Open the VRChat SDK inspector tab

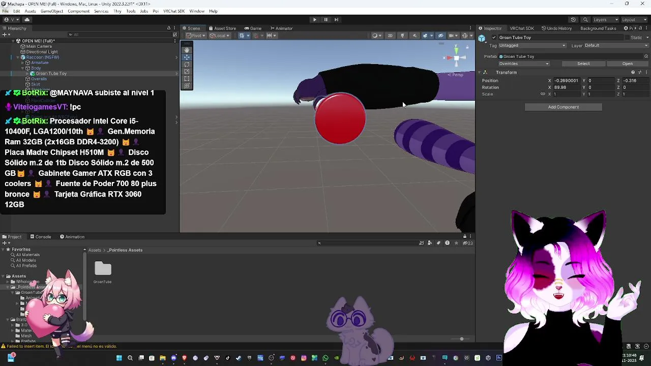click(x=522, y=28)
